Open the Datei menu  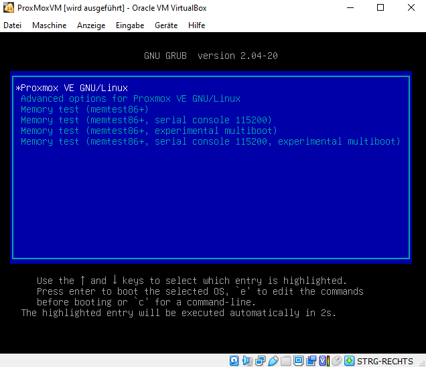[12, 25]
